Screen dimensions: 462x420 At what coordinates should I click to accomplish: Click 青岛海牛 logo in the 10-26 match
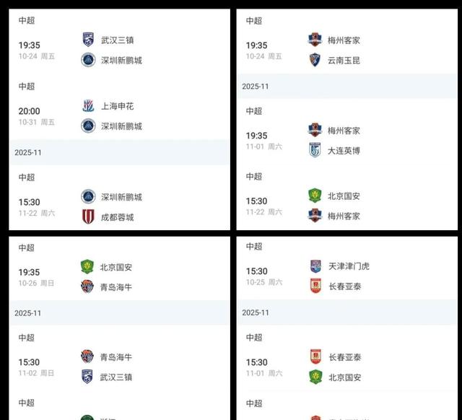(88, 286)
